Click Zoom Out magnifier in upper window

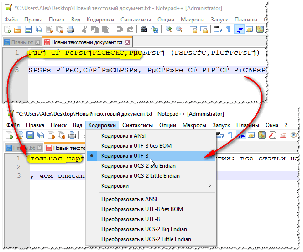click(179, 29)
